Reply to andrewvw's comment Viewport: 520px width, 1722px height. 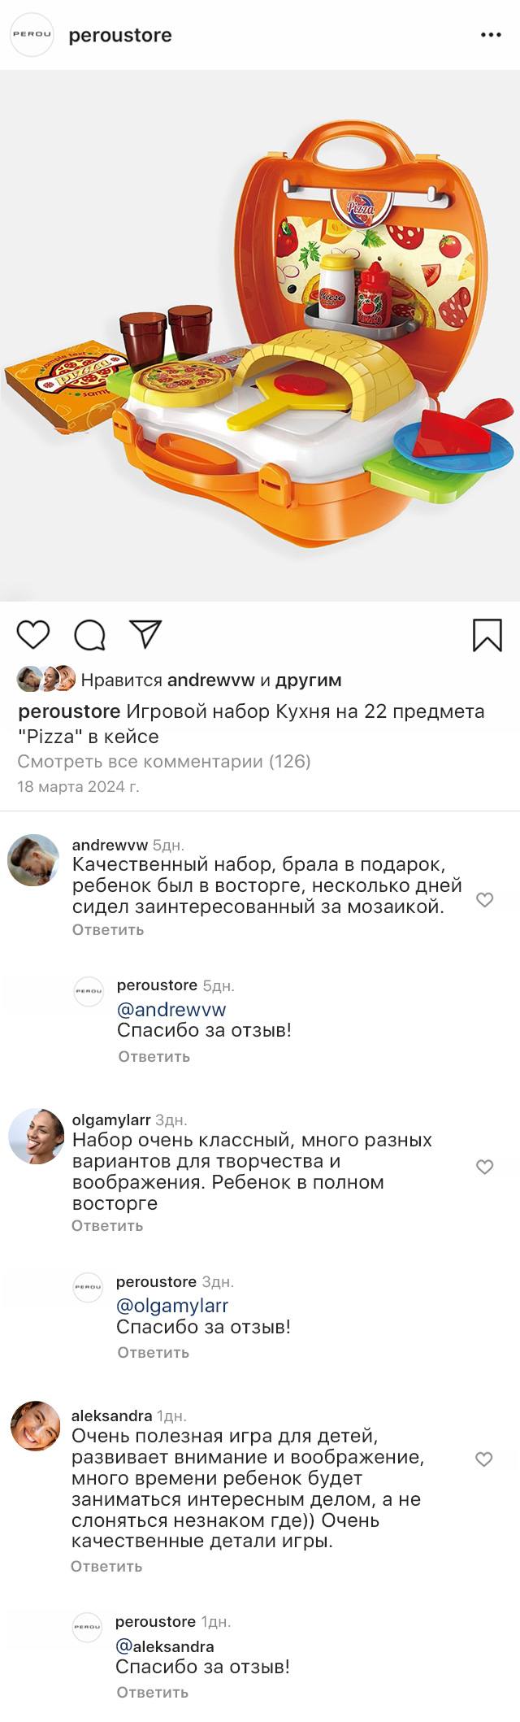(x=108, y=929)
